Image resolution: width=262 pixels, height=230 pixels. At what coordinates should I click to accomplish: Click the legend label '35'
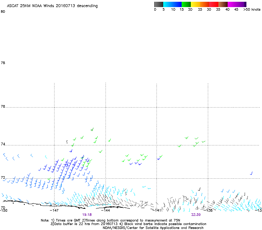pos(218,10)
